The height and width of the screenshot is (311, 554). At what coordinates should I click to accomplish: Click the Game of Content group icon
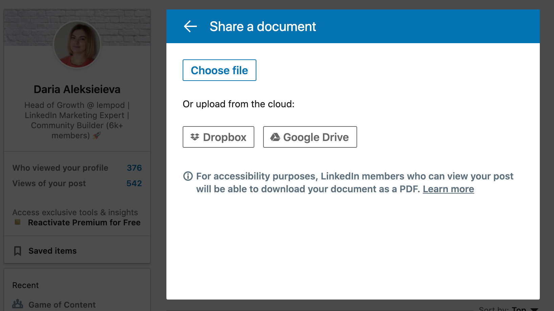tap(17, 305)
